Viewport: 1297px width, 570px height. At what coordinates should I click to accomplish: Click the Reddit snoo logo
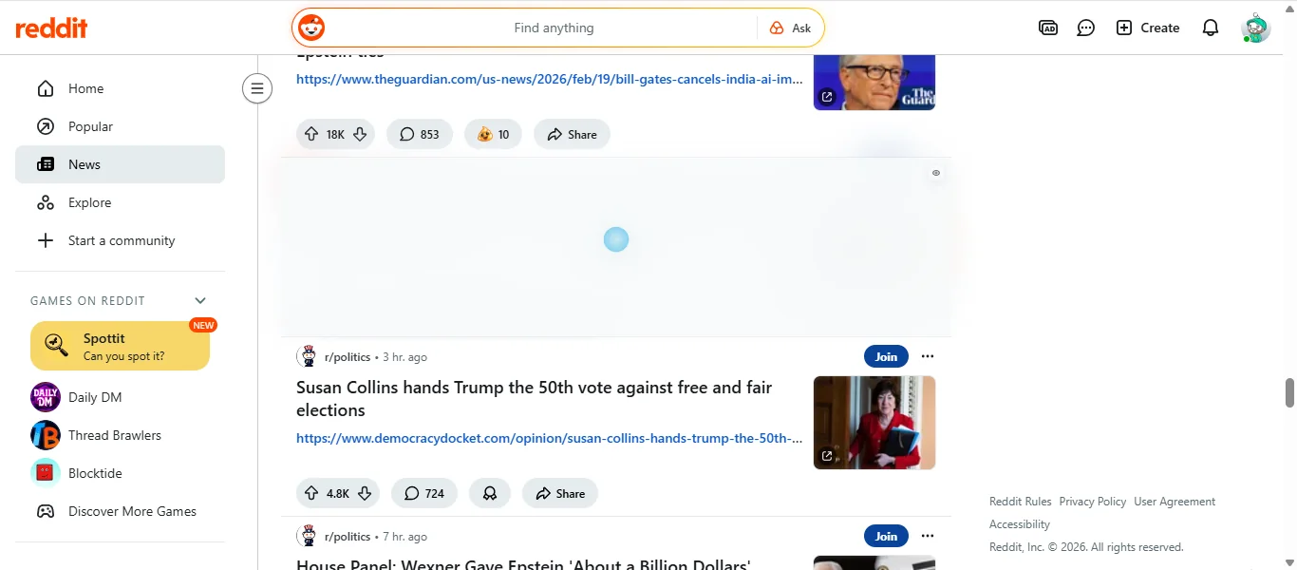(310, 28)
